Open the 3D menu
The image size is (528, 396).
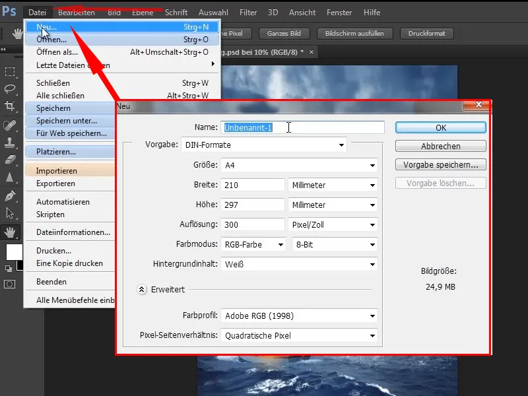[x=273, y=13]
